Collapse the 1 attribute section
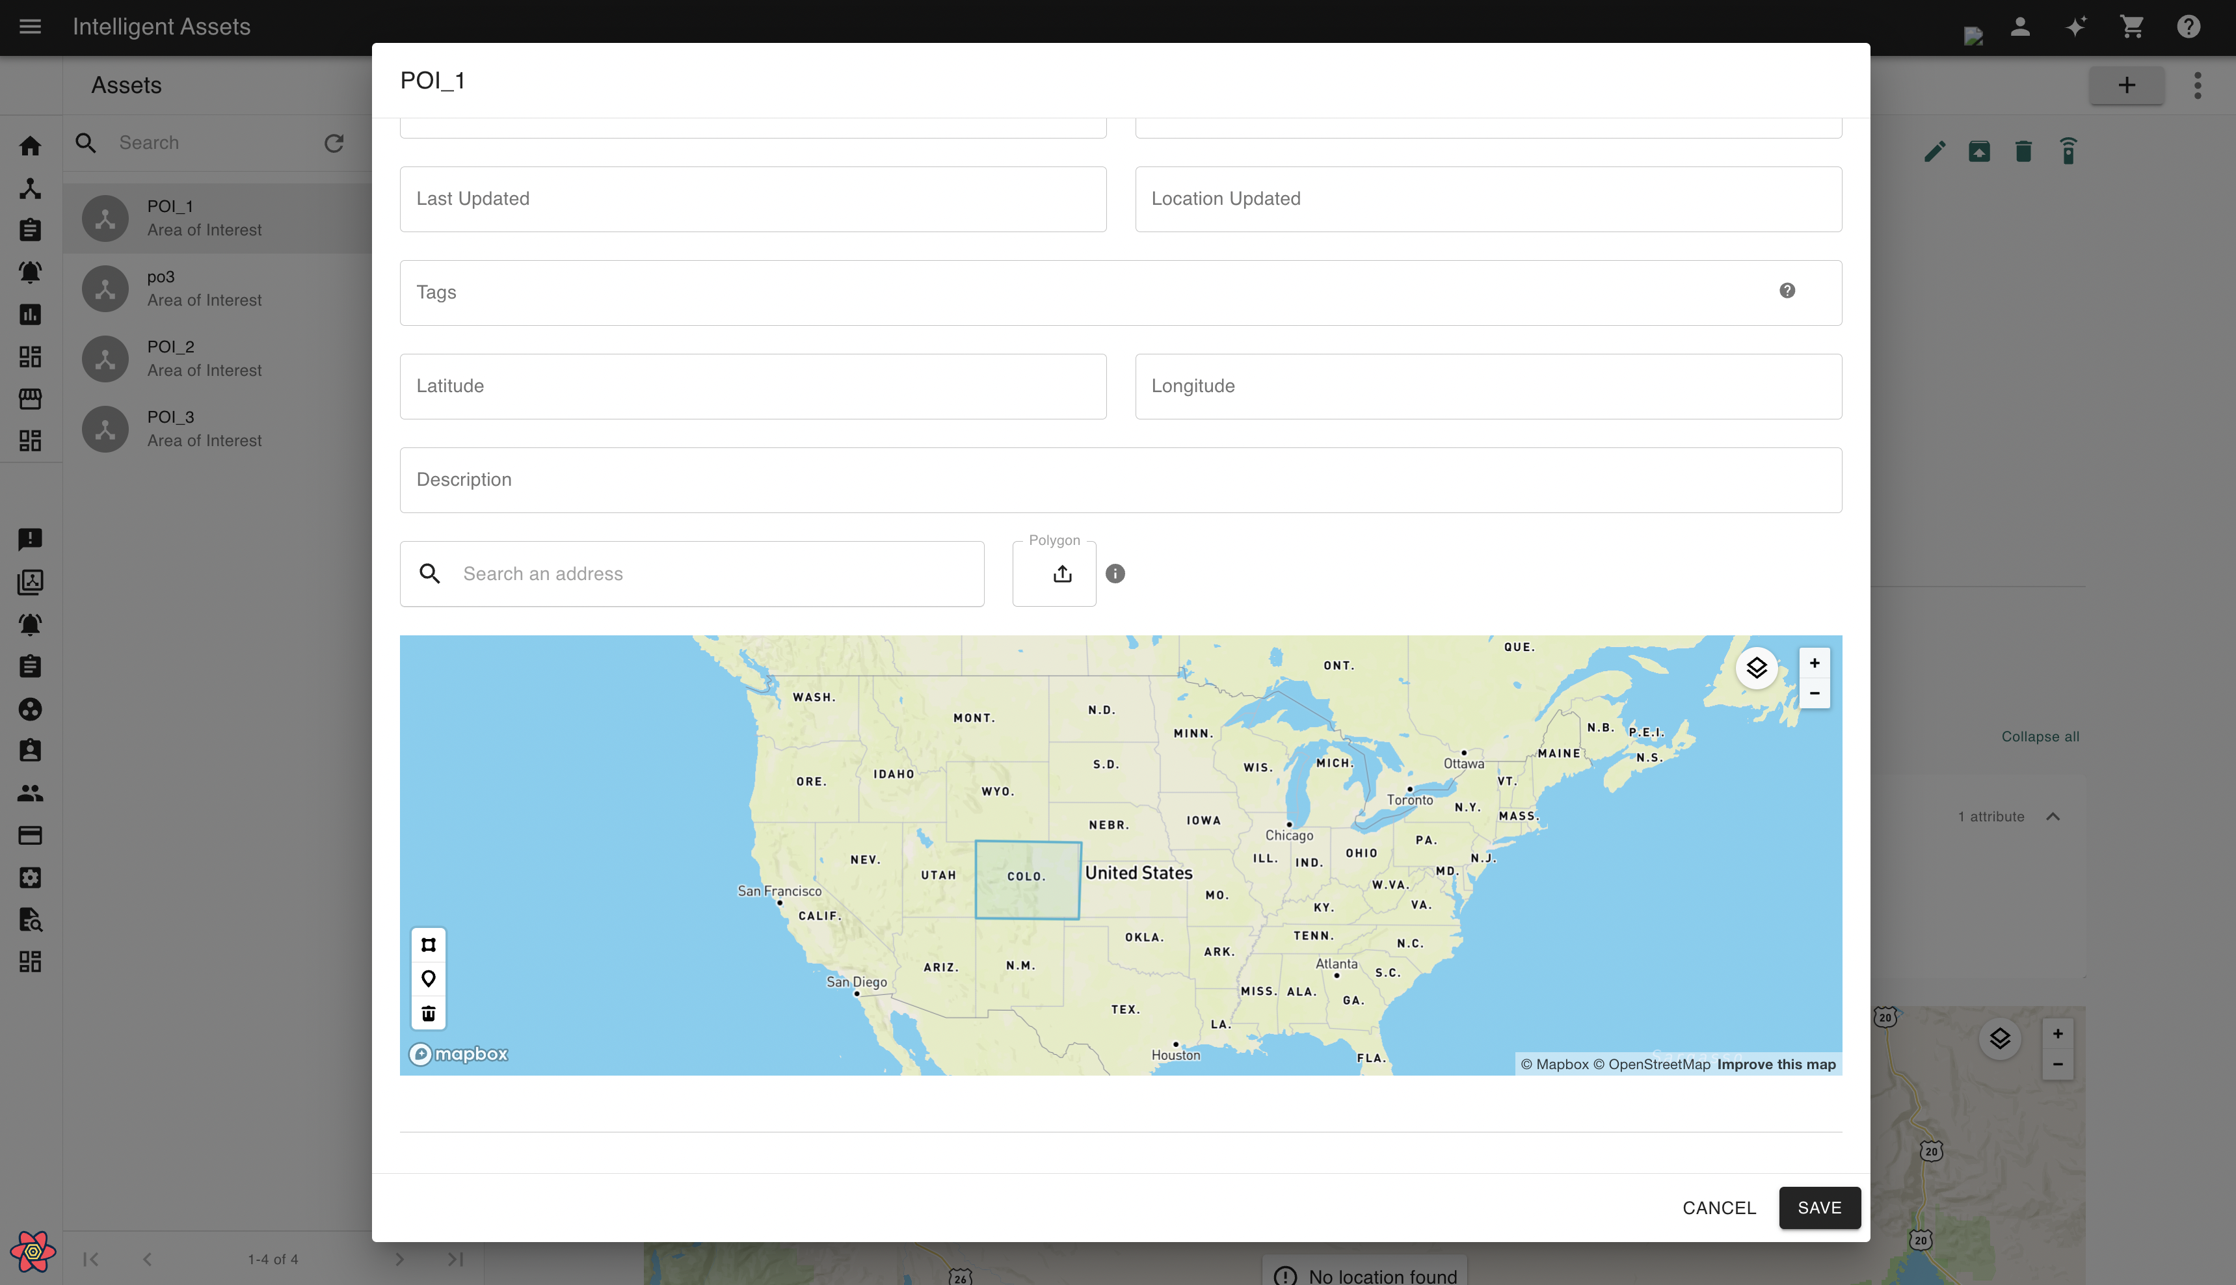2236x1285 pixels. [2053, 817]
